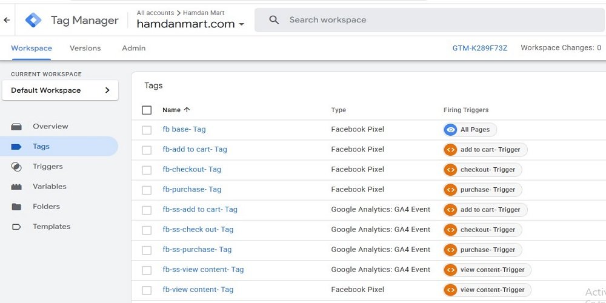Sort by the Type column header
This screenshot has width=606, height=303.
[339, 110]
